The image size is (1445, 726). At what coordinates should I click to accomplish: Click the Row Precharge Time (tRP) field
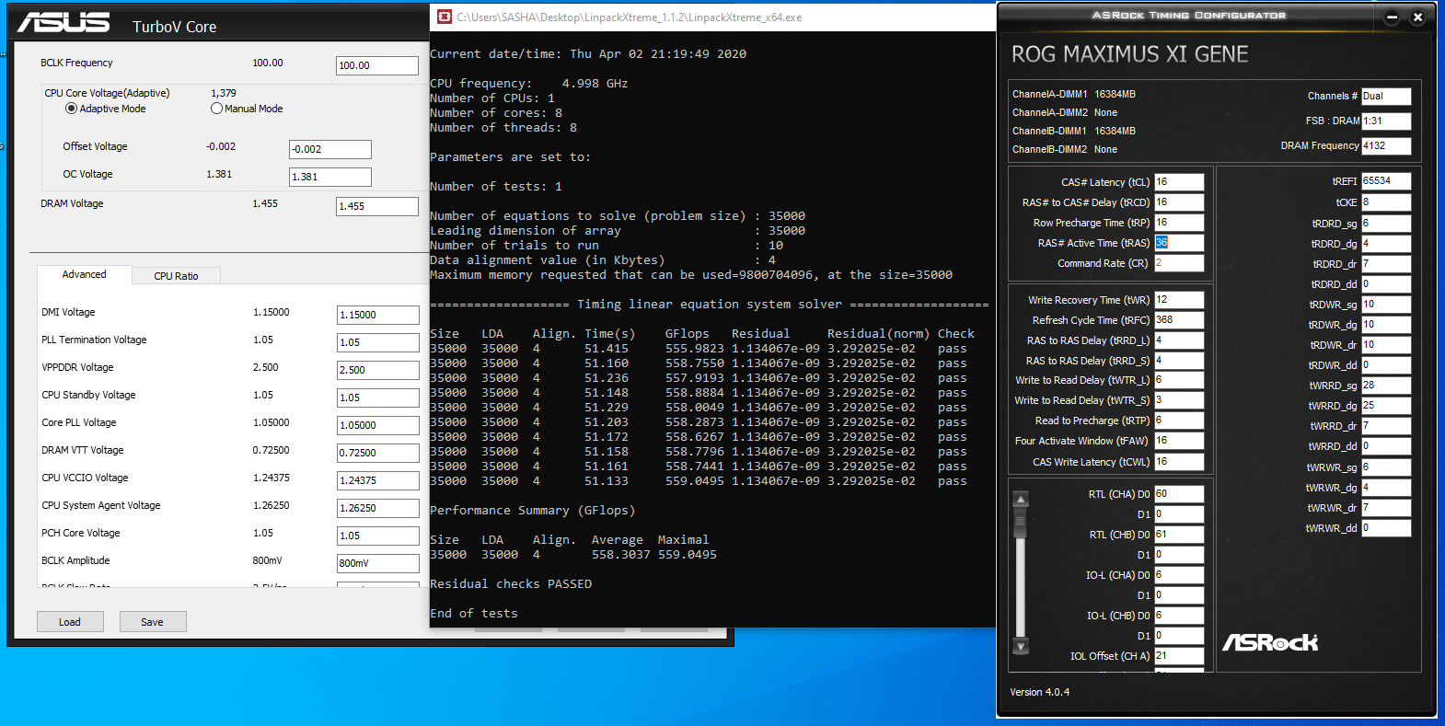(x=1179, y=223)
